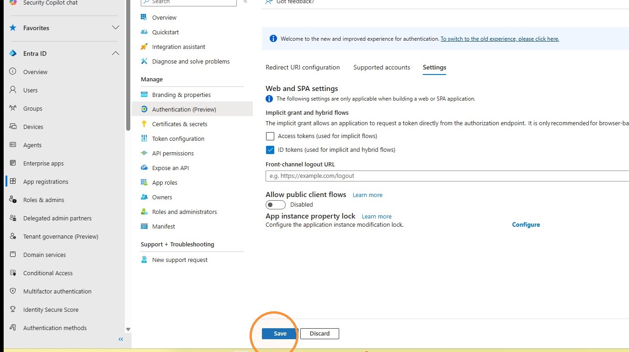Click the Entra sidebar scrollbar thumb
This screenshot has height=352, width=629.
128,65
